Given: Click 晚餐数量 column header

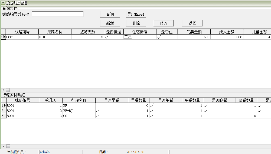Looking at the screenshot, I should (x=246, y=100).
